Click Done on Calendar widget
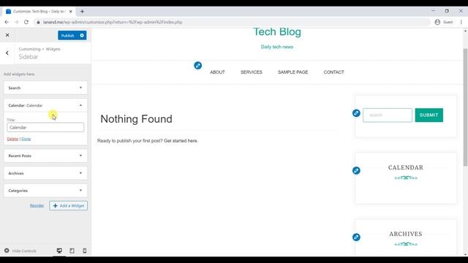This screenshot has height=263, width=468. coord(26,139)
